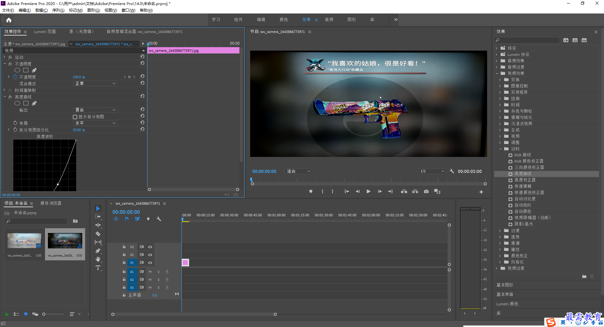Click Play in the program monitor

[368, 191]
